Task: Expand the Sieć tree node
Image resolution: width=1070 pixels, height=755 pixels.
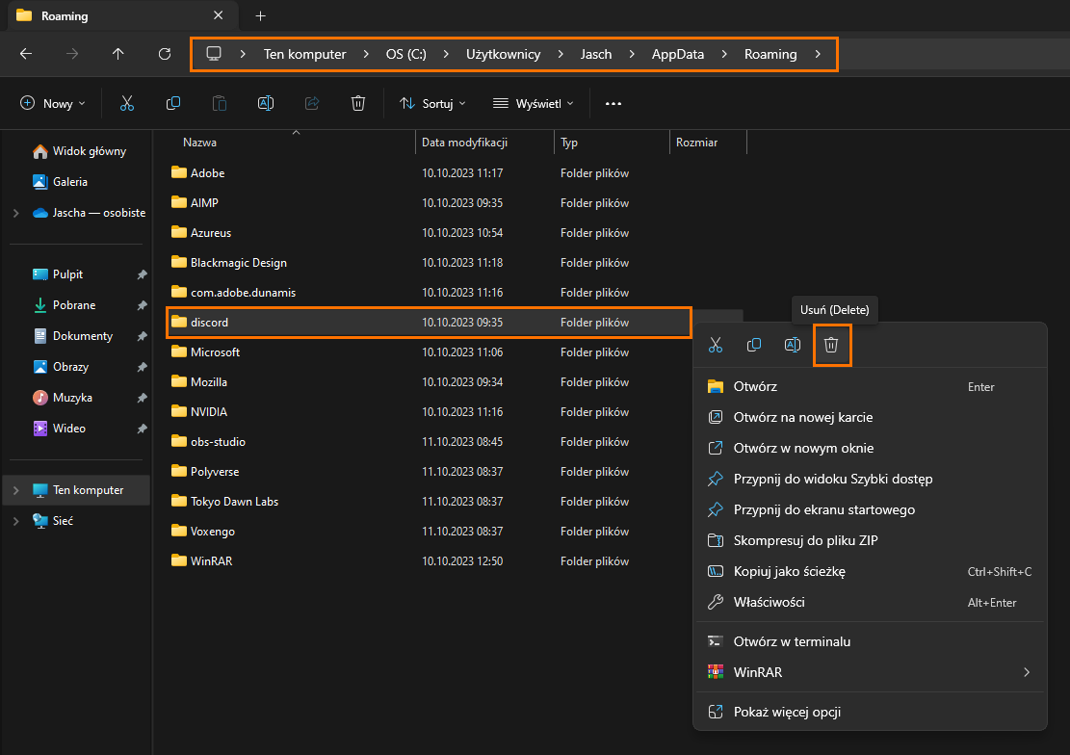Action: (15, 521)
